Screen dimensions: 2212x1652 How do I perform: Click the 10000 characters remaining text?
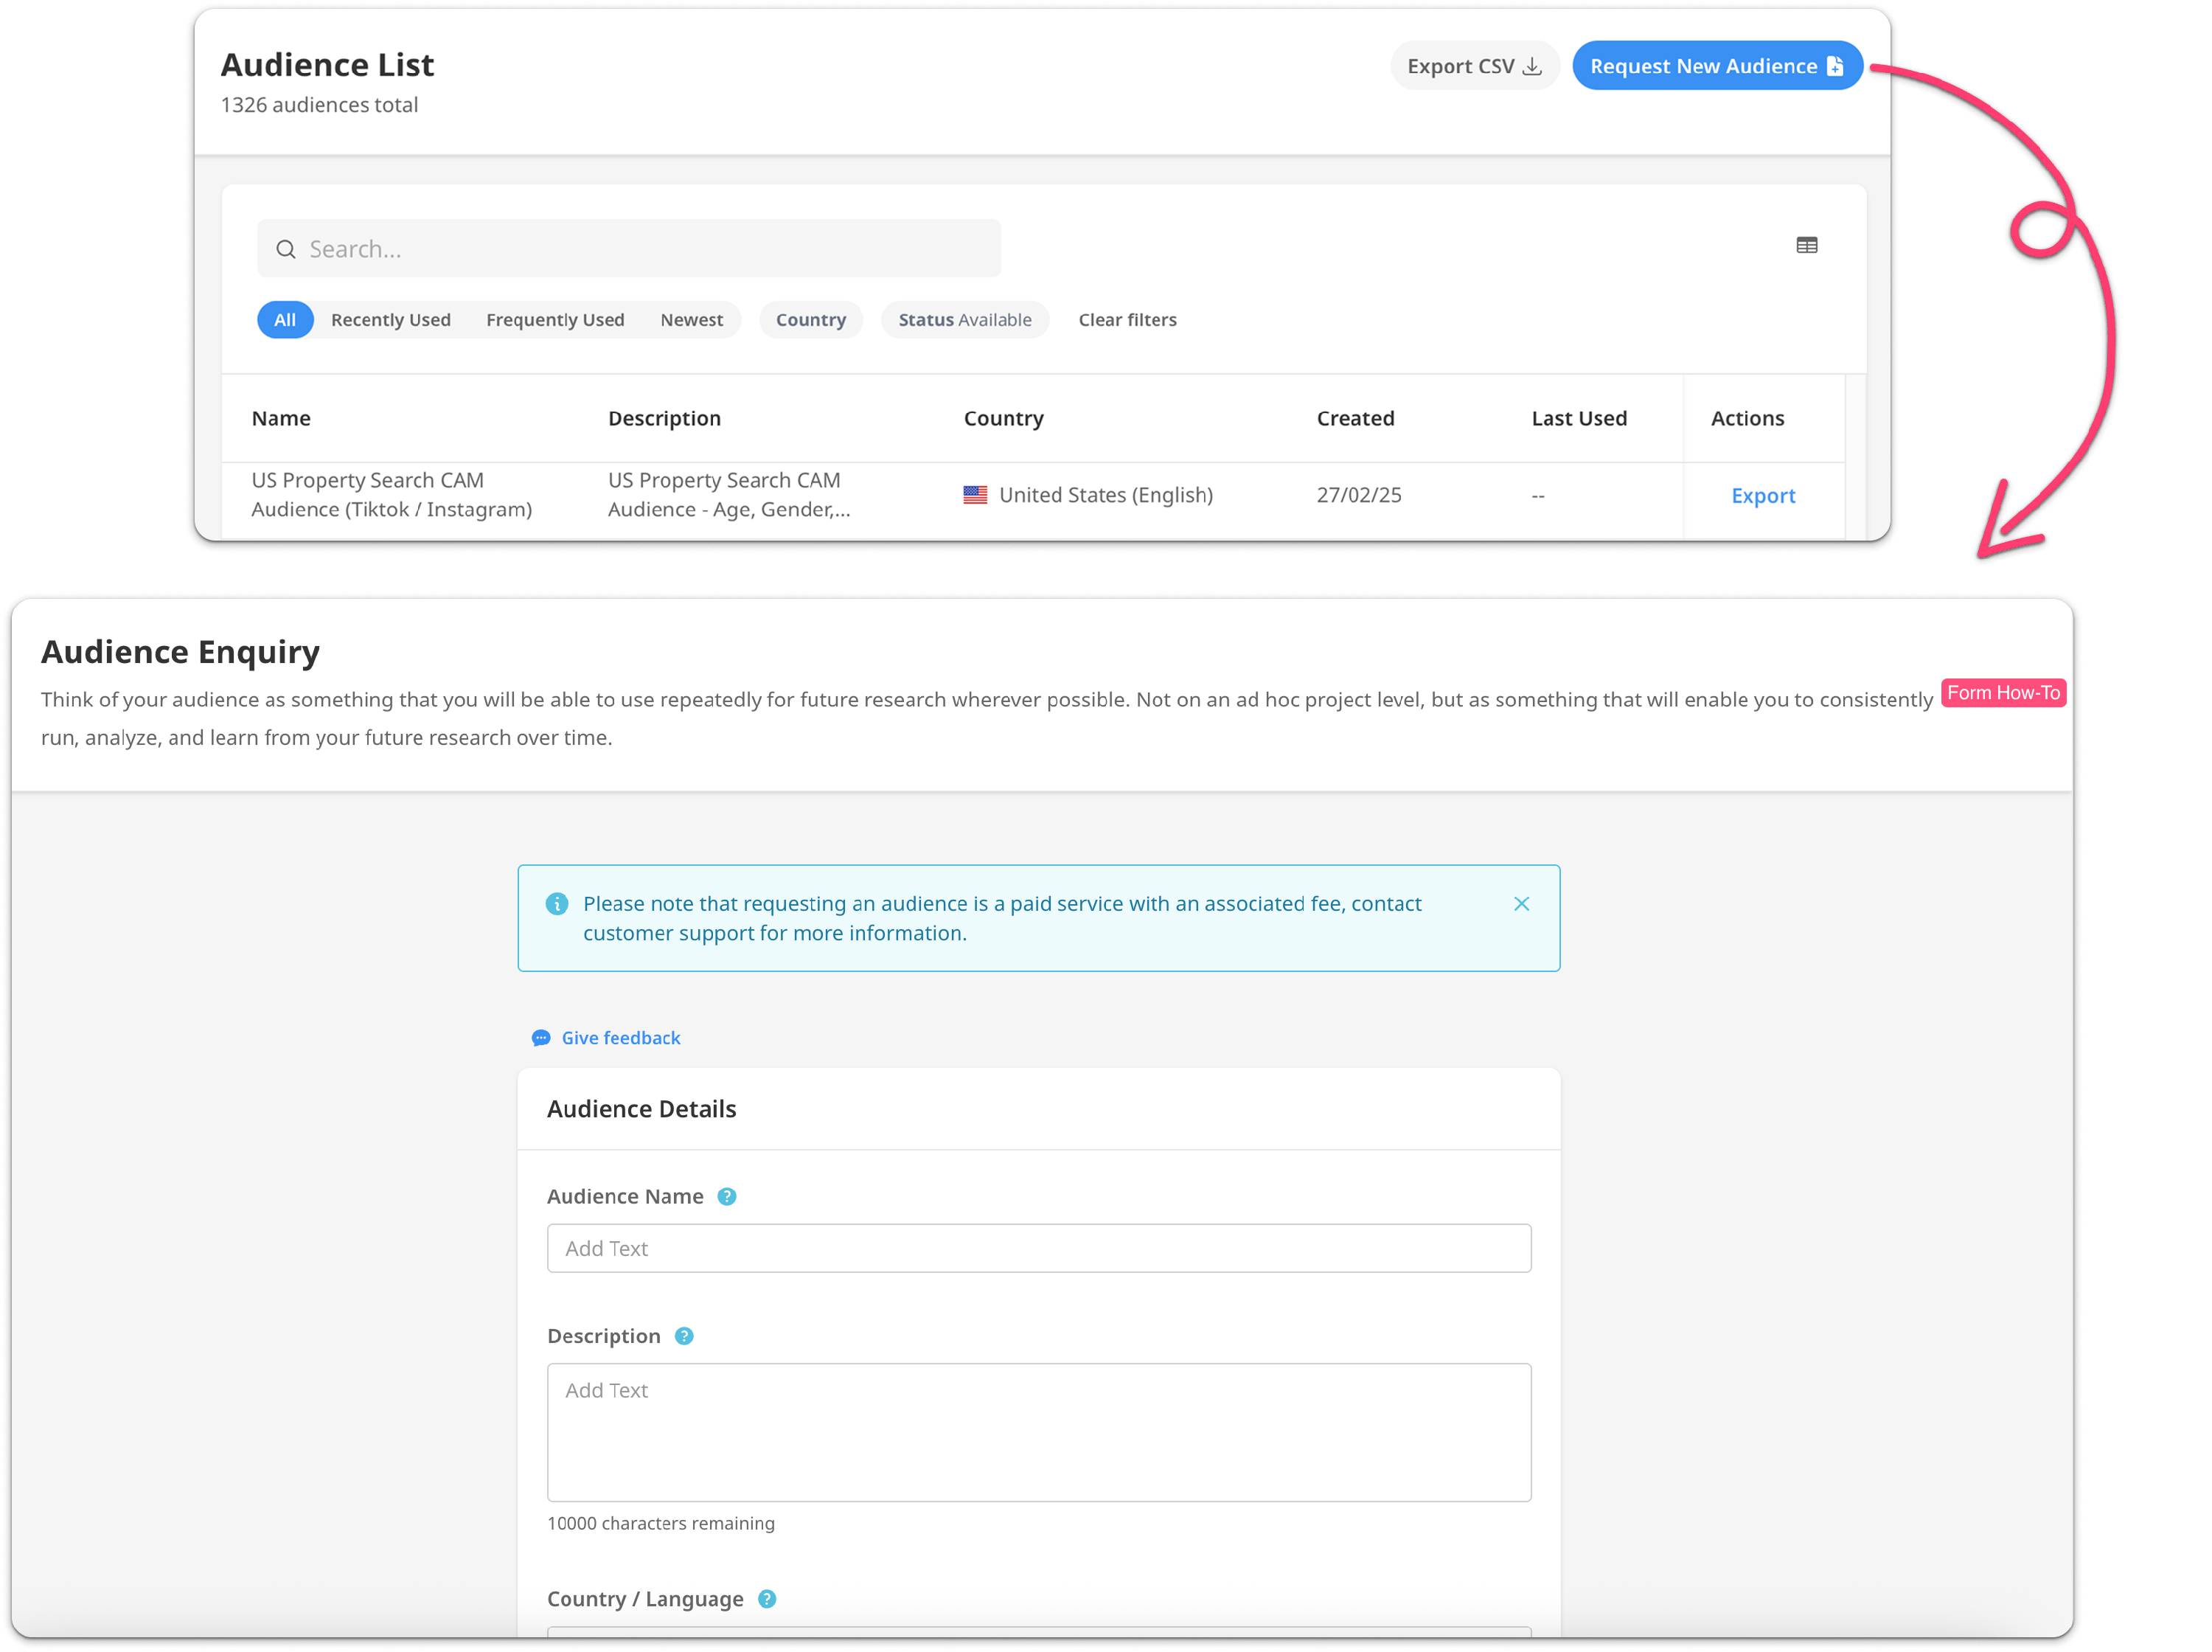pos(660,1523)
